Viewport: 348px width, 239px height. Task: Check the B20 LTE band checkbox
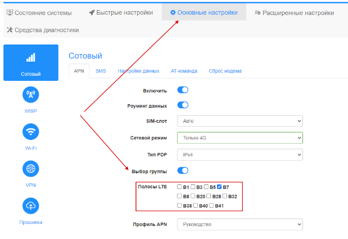(x=193, y=196)
